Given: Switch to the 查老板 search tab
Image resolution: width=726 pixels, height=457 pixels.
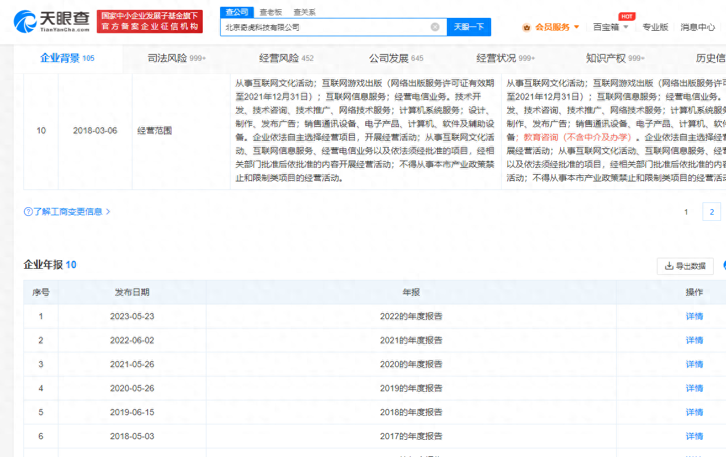Looking at the screenshot, I should point(271,12).
